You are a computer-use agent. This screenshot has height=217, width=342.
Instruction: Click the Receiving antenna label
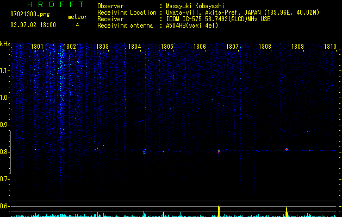click(125, 25)
